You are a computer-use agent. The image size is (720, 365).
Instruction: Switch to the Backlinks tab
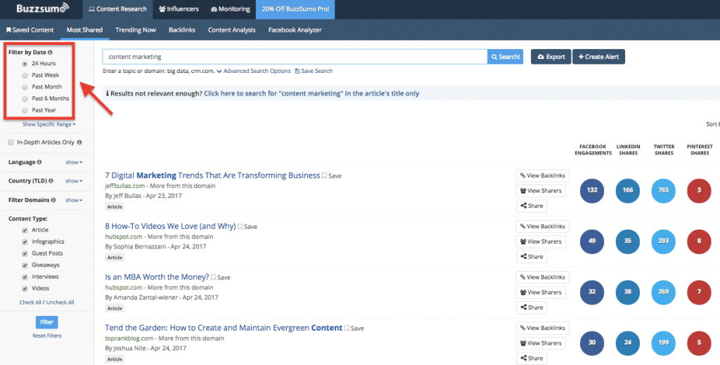click(x=182, y=29)
